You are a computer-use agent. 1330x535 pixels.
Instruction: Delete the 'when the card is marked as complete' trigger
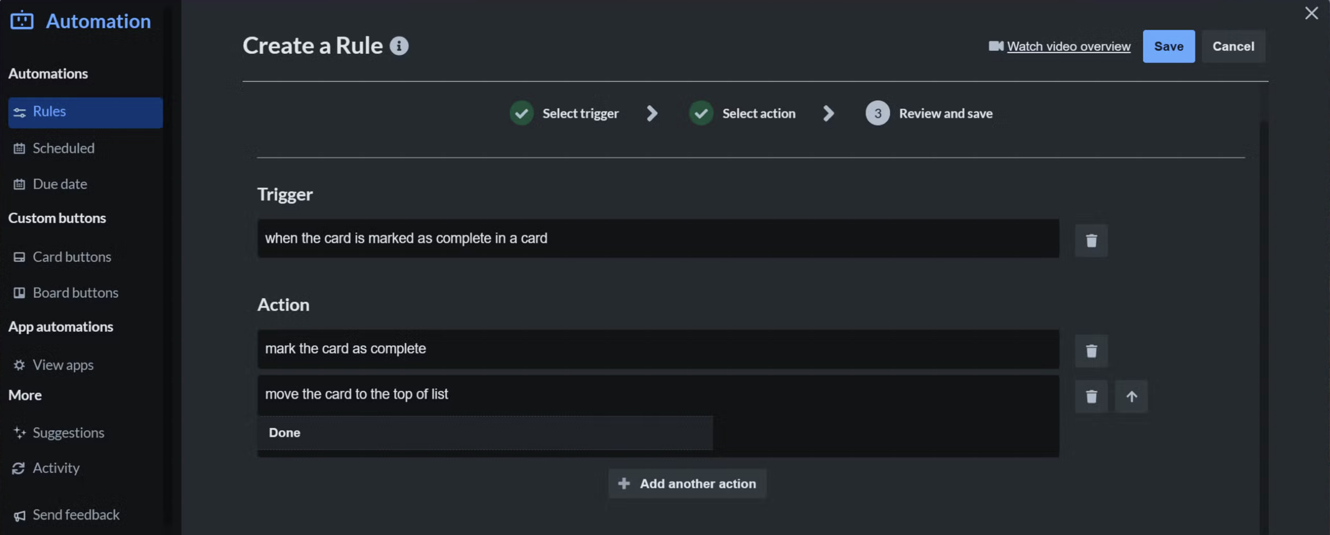1091,240
